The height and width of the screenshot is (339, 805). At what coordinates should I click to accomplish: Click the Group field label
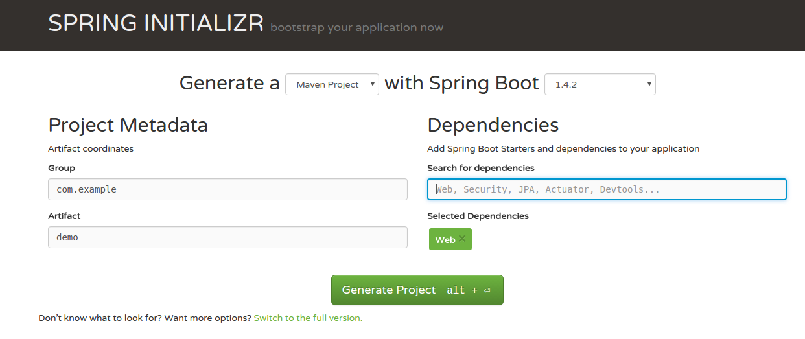(62, 168)
